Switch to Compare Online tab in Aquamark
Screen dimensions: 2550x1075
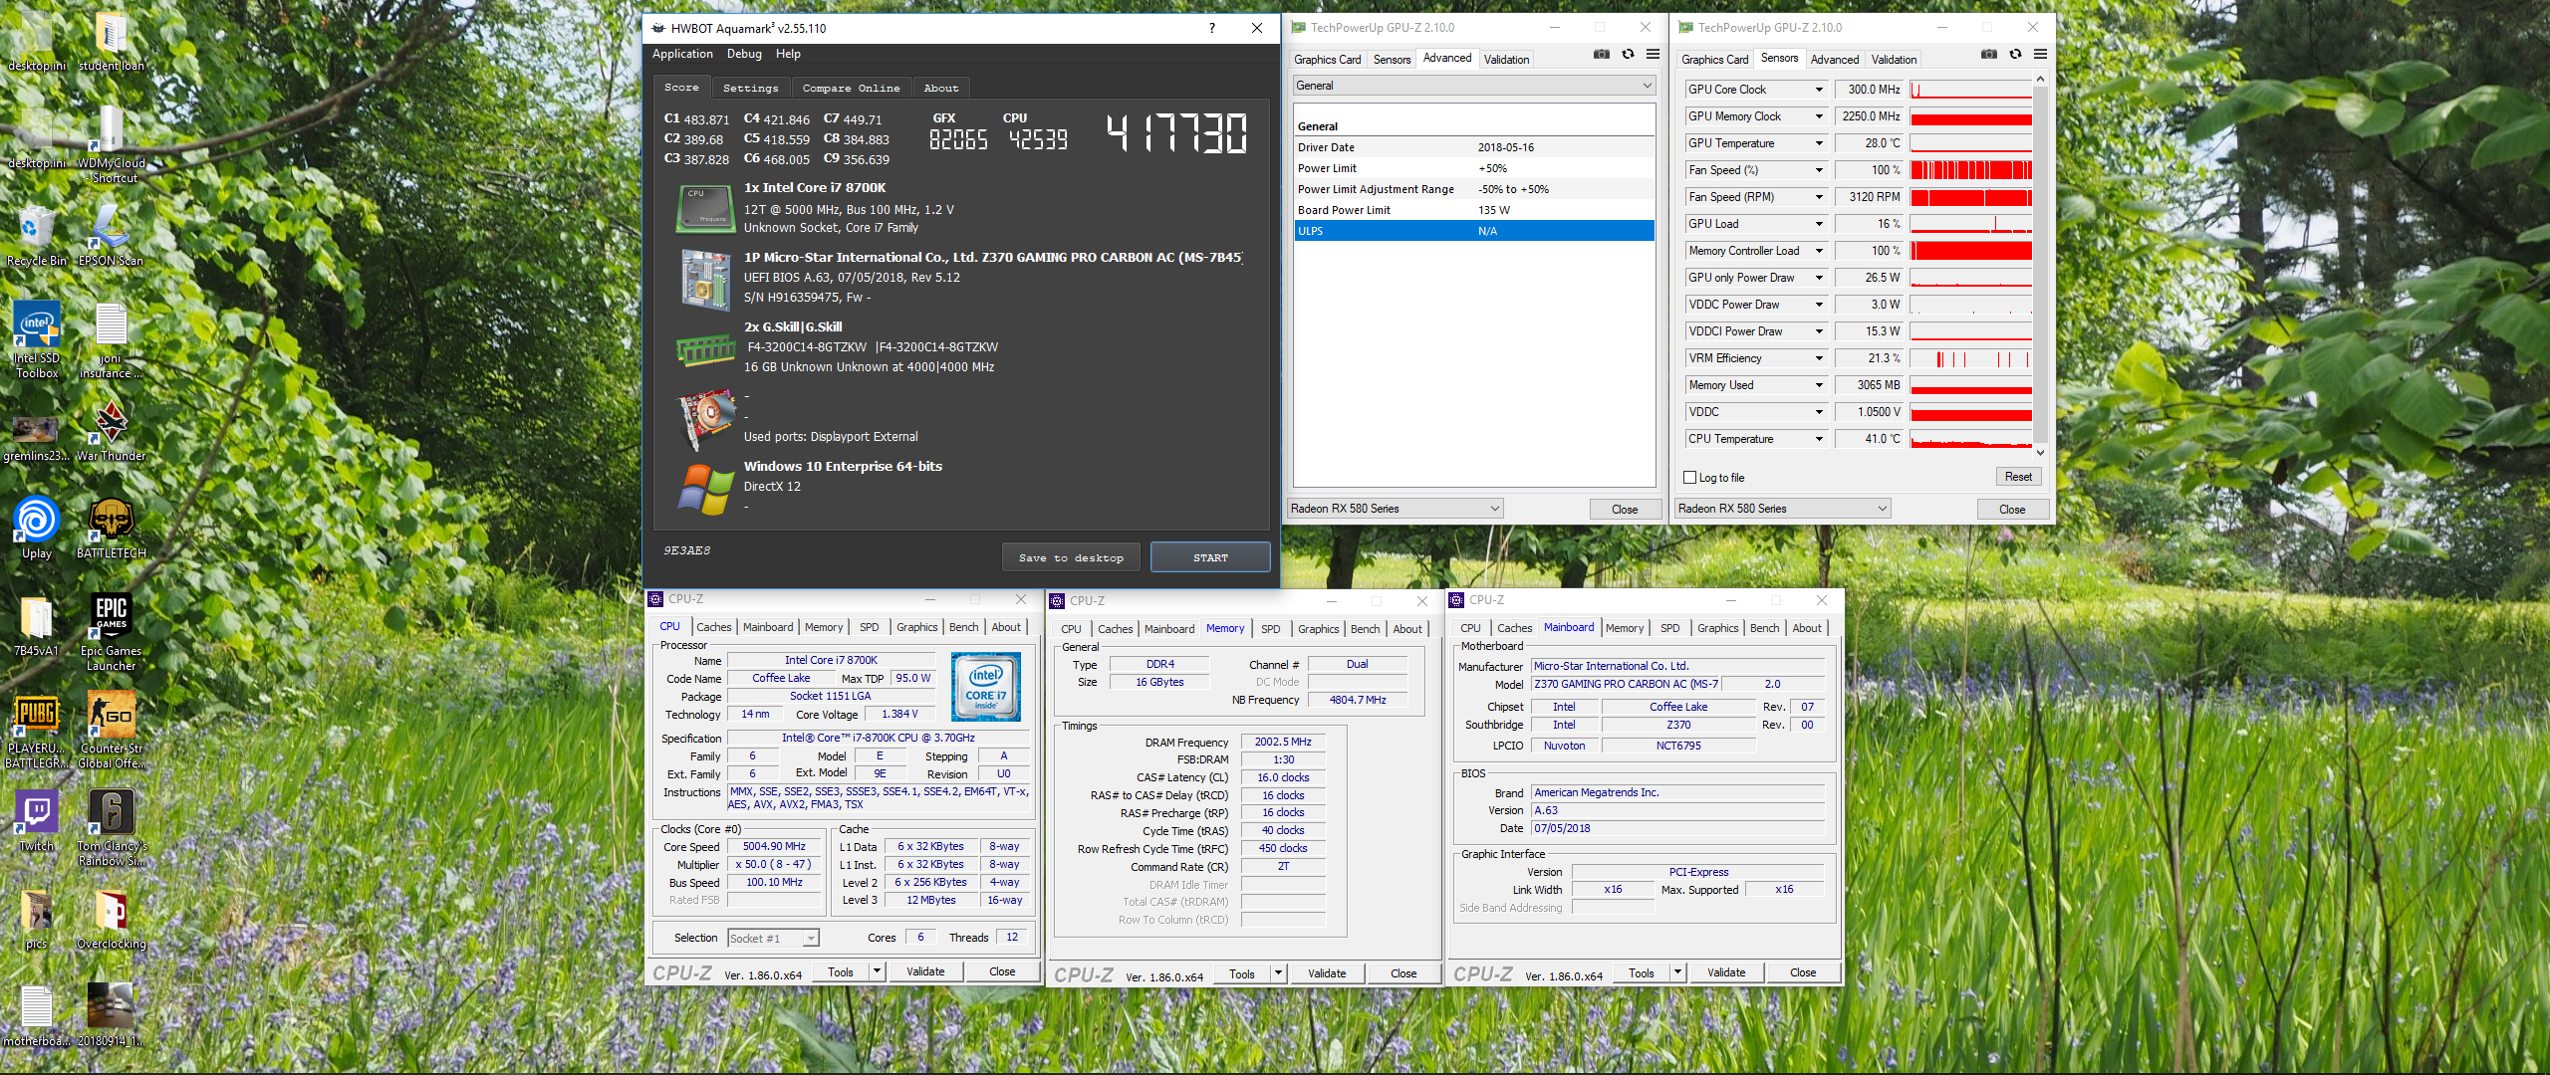coord(851,88)
